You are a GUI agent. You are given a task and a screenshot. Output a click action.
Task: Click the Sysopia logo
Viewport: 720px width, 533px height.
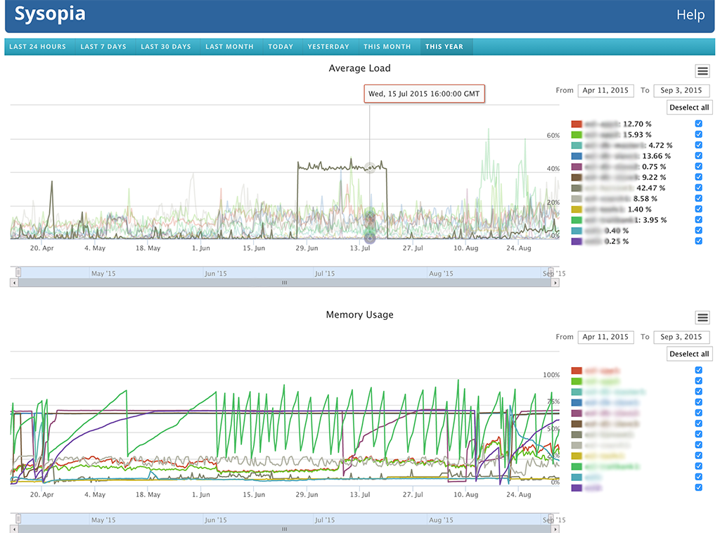click(50, 14)
